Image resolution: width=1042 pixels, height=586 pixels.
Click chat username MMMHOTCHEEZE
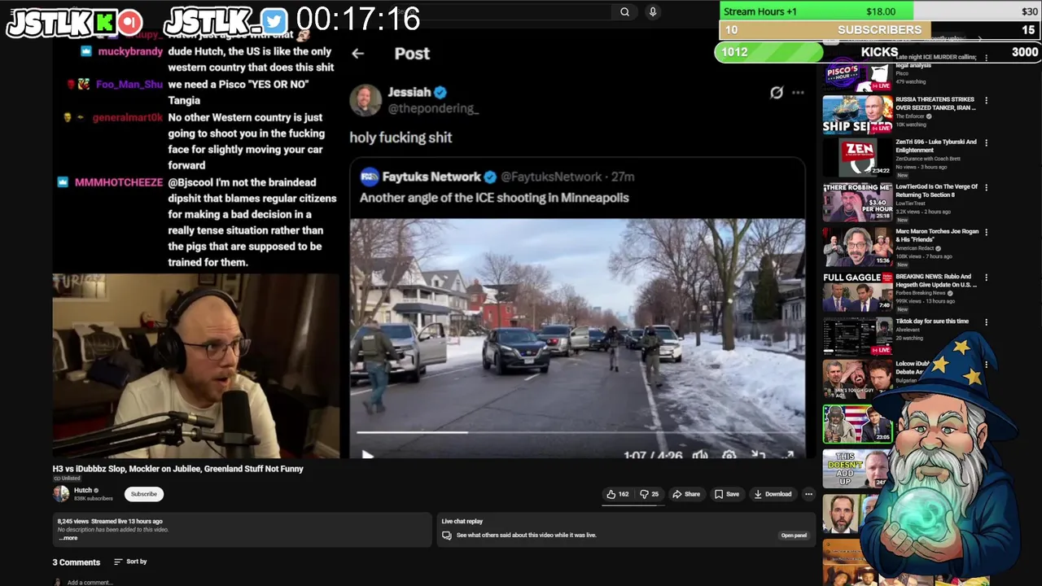point(119,182)
